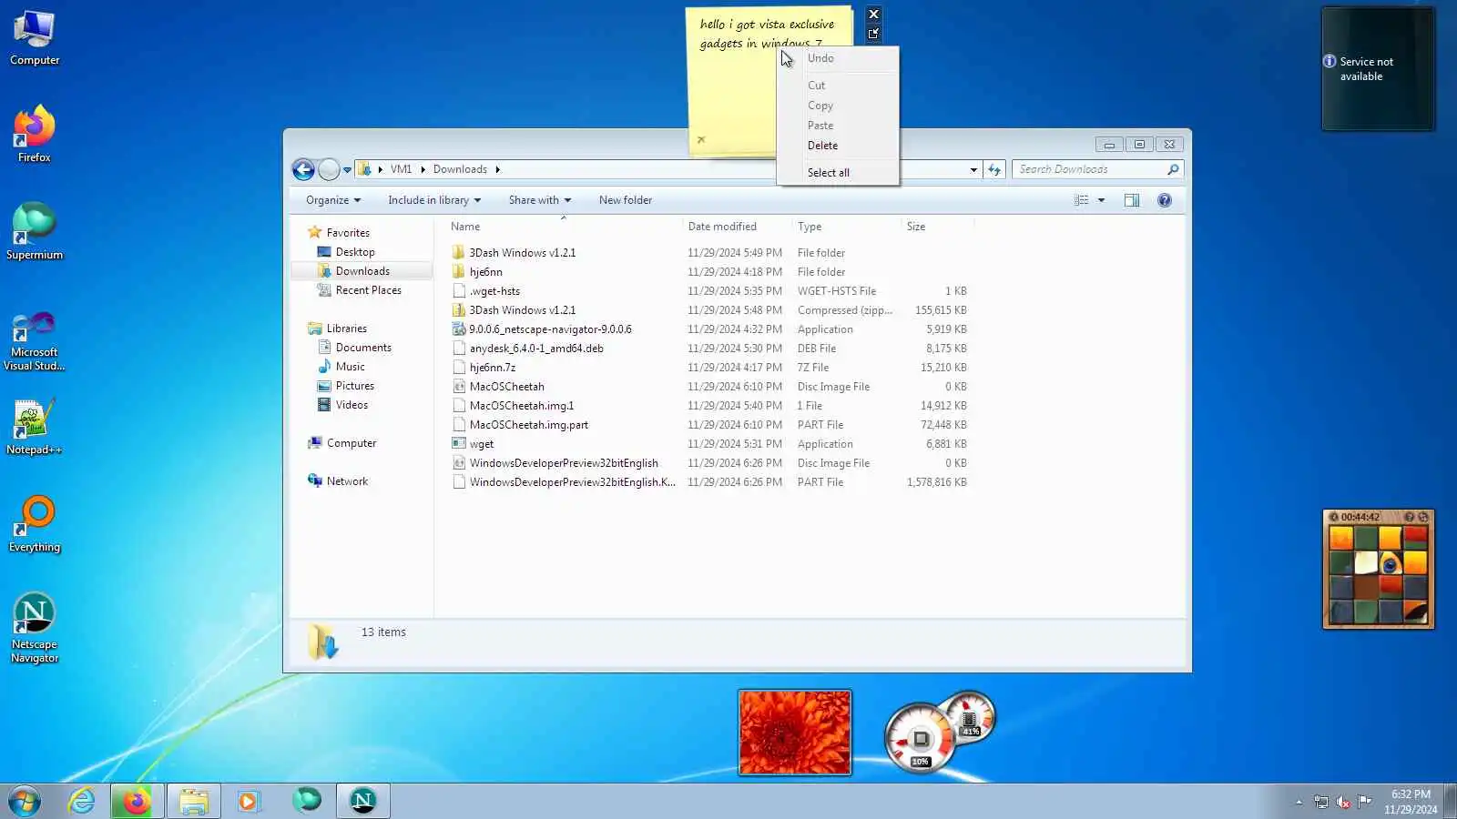Launch Firefox from the desktop shortcut

(x=35, y=135)
